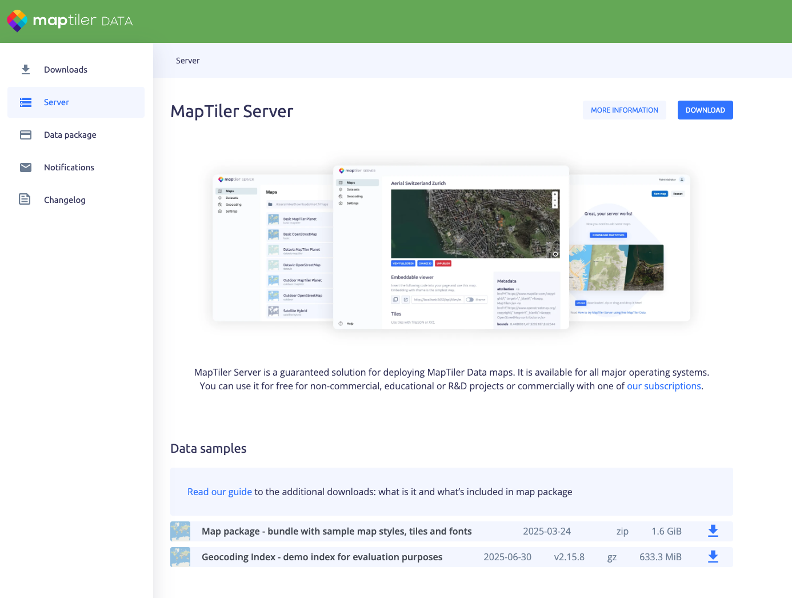
Task: Click the Data package card icon
Action: [x=26, y=135]
